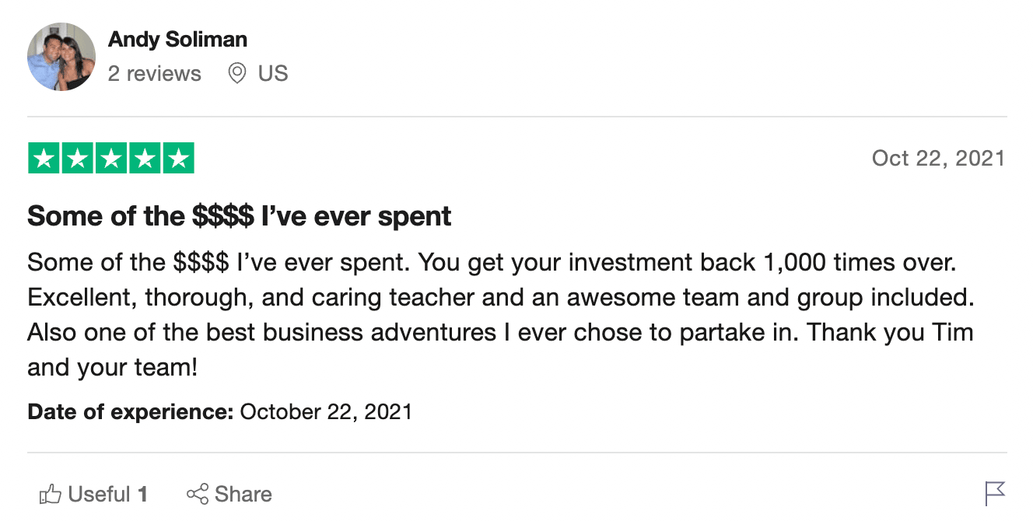
Task: Click the share network icon
Action: coord(198,494)
